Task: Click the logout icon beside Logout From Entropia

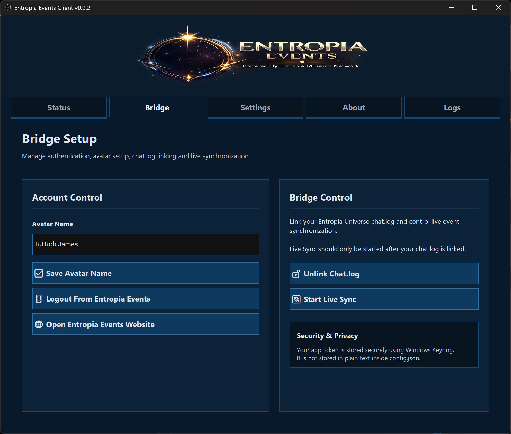Action: 39,299
